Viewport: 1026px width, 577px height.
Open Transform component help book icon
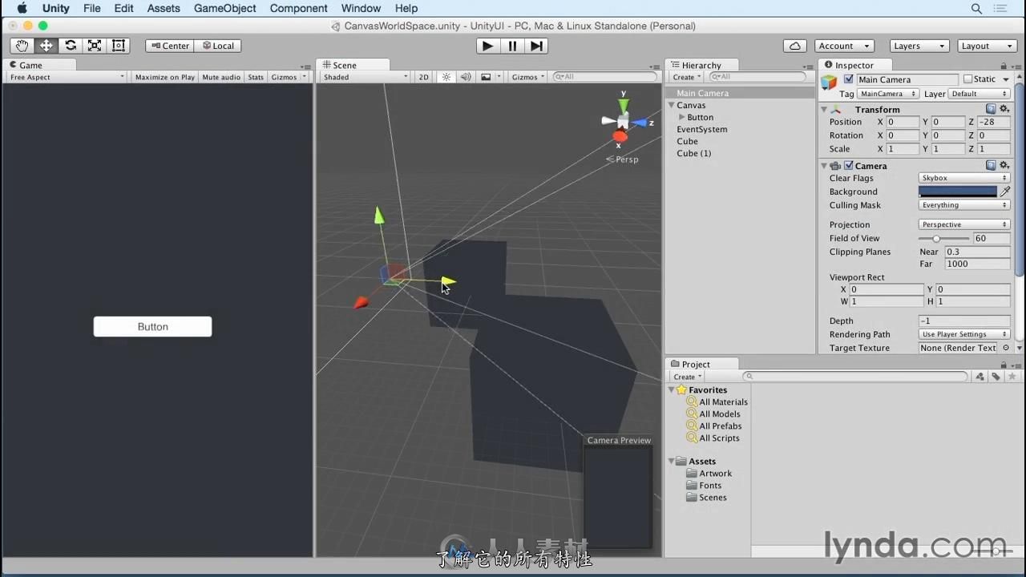point(991,109)
